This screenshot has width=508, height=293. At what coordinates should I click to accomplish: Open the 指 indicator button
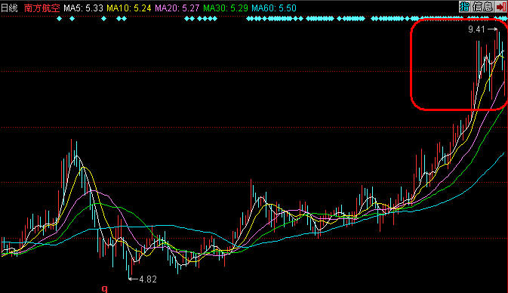[464, 7]
